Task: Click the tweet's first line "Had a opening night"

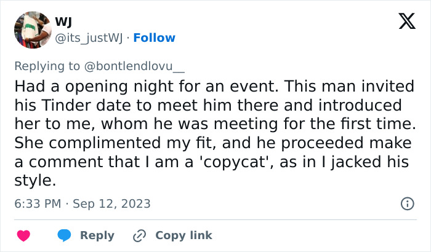Action: coord(75,86)
